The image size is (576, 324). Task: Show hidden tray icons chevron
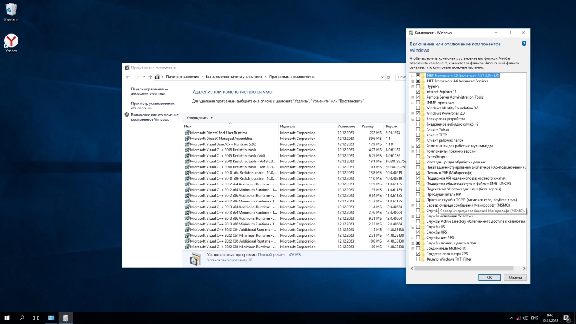(x=512, y=318)
